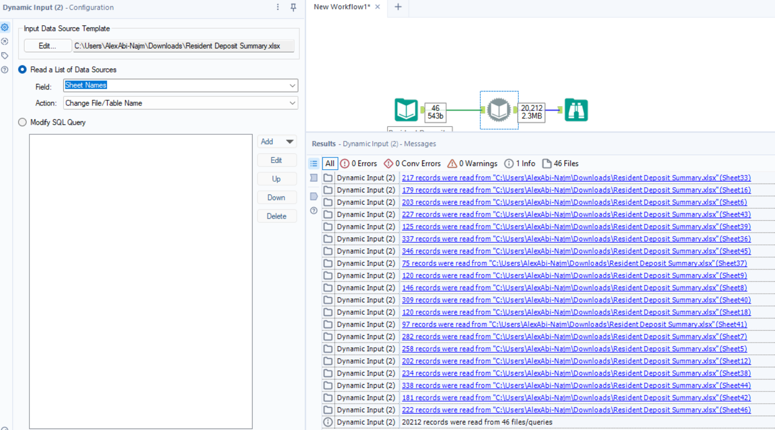Select the Navigation icon in the config sidebar
This screenshot has width=775, height=430.
tap(5, 42)
